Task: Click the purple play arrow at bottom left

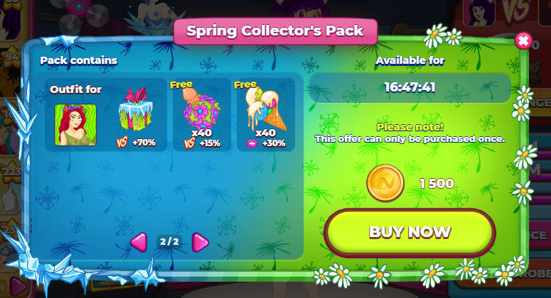Action: 17,286
